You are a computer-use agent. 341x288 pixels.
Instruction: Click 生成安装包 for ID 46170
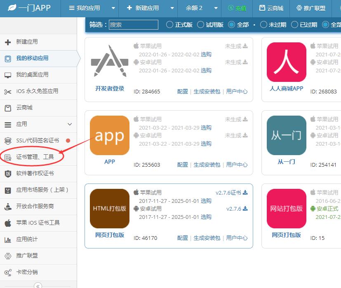207,238
